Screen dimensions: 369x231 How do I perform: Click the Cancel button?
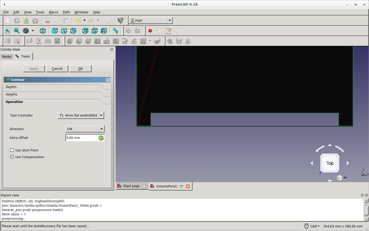pyautogui.click(x=57, y=69)
